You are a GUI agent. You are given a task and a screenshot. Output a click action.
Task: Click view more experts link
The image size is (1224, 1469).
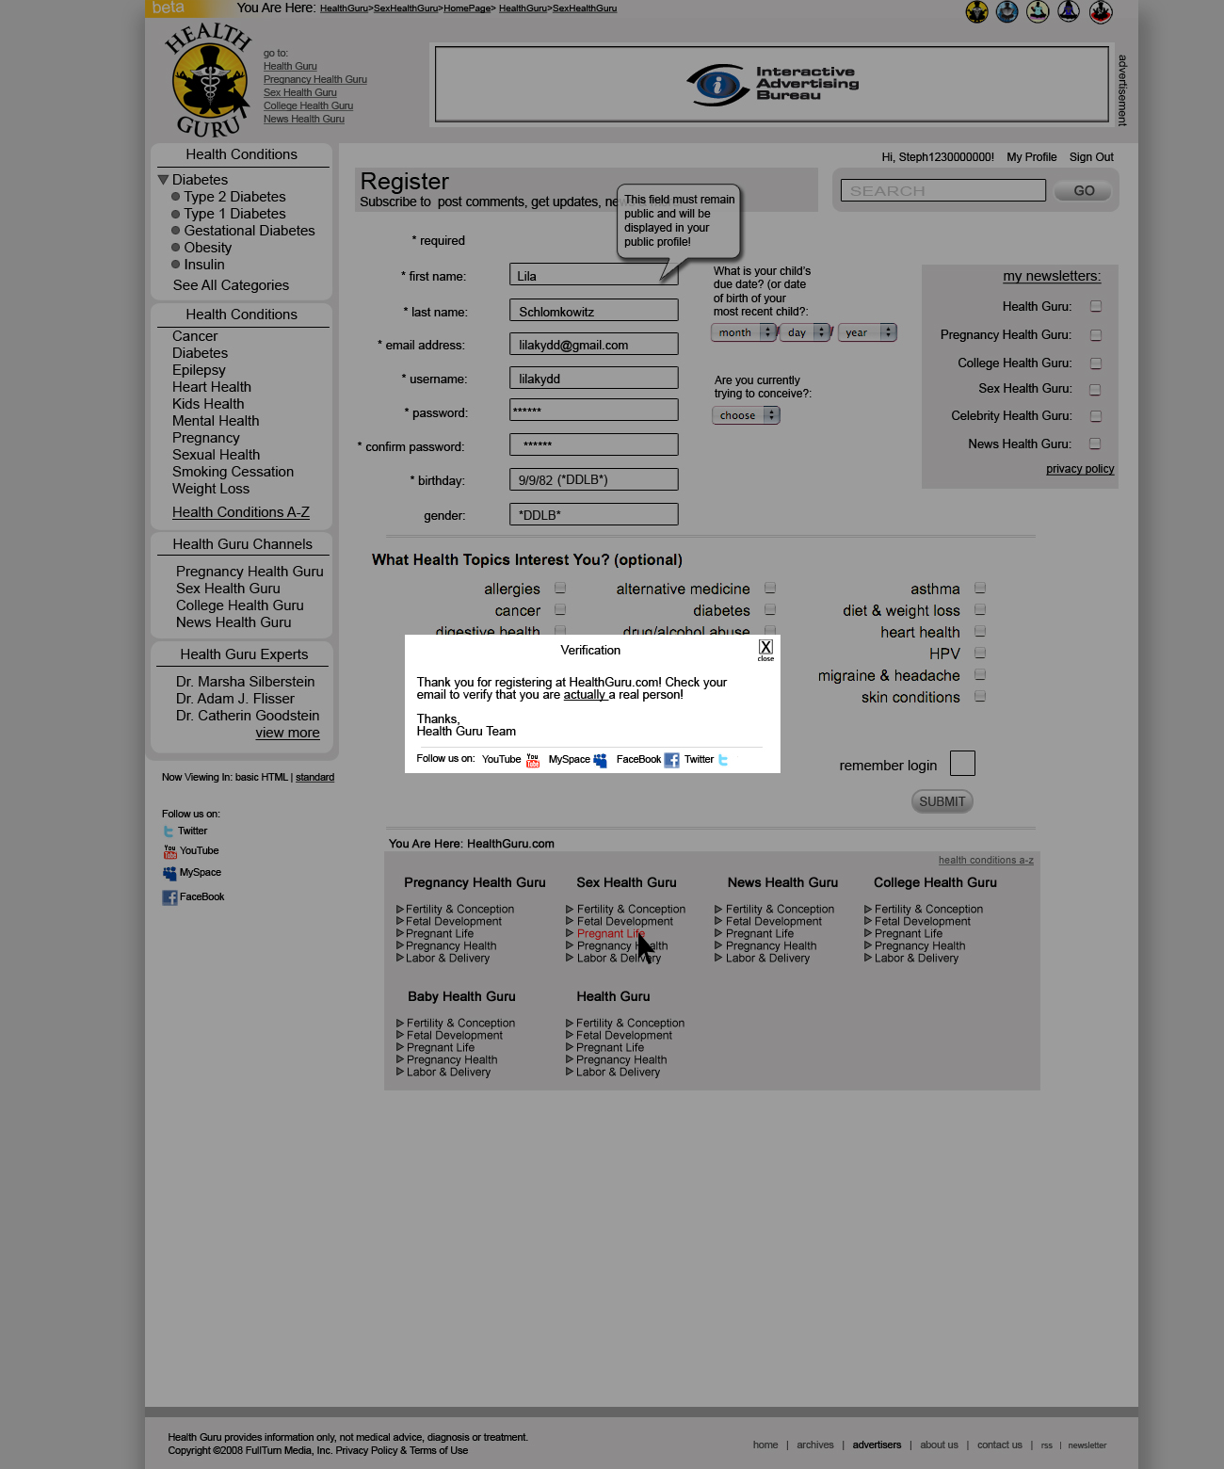(287, 733)
